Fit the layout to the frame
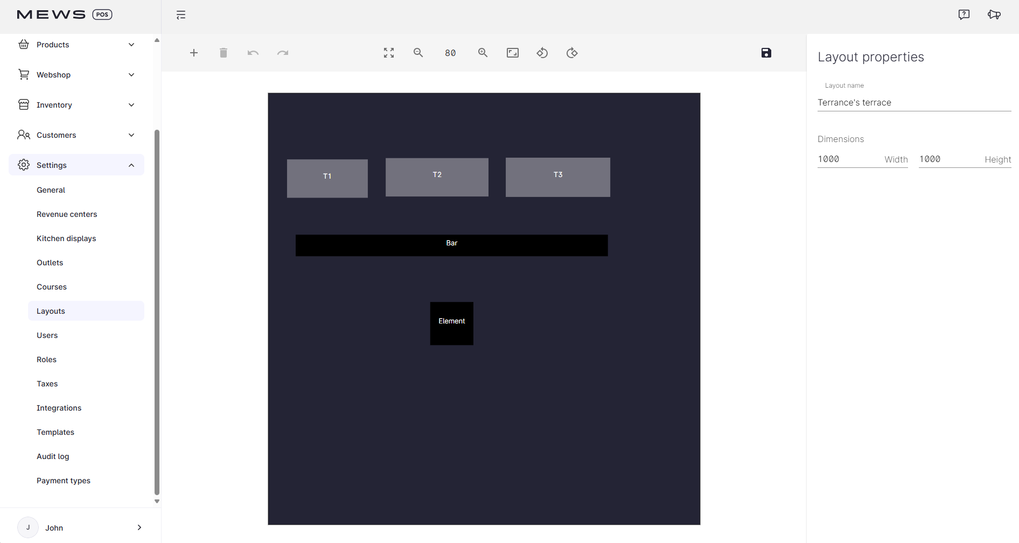 pyautogui.click(x=512, y=53)
